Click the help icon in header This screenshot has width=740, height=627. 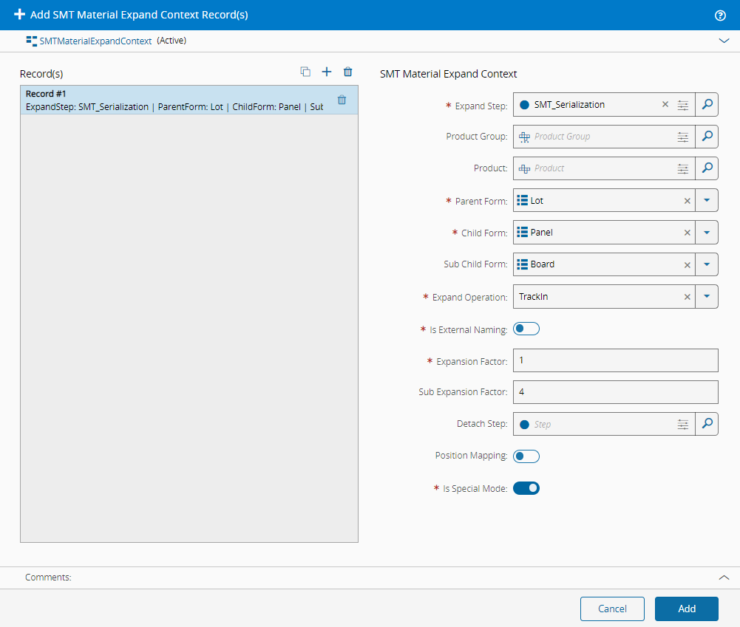click(x=720, y=15)
